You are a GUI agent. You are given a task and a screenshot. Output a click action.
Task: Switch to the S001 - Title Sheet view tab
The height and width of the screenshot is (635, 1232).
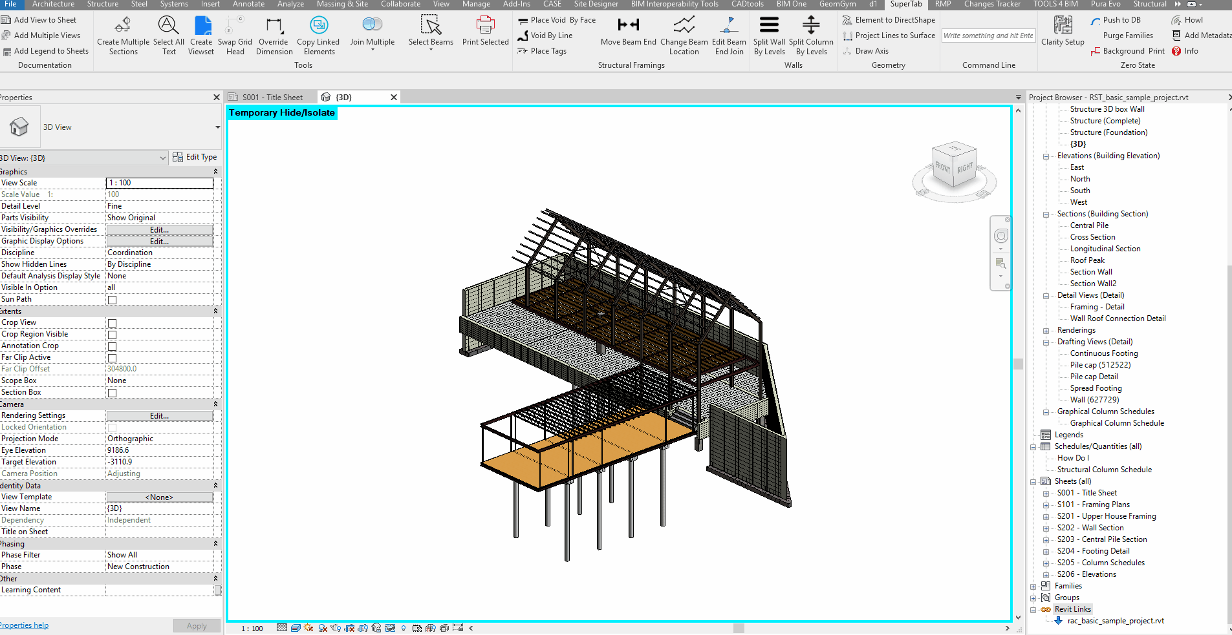tap(272, 98)
